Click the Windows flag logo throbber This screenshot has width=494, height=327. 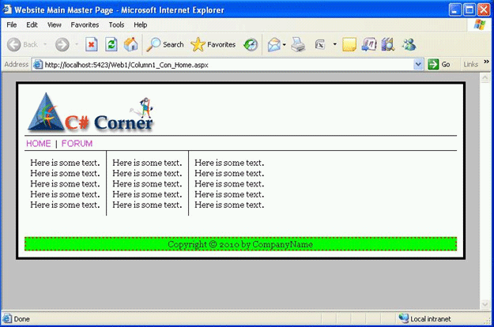click(x=480, y=24)
